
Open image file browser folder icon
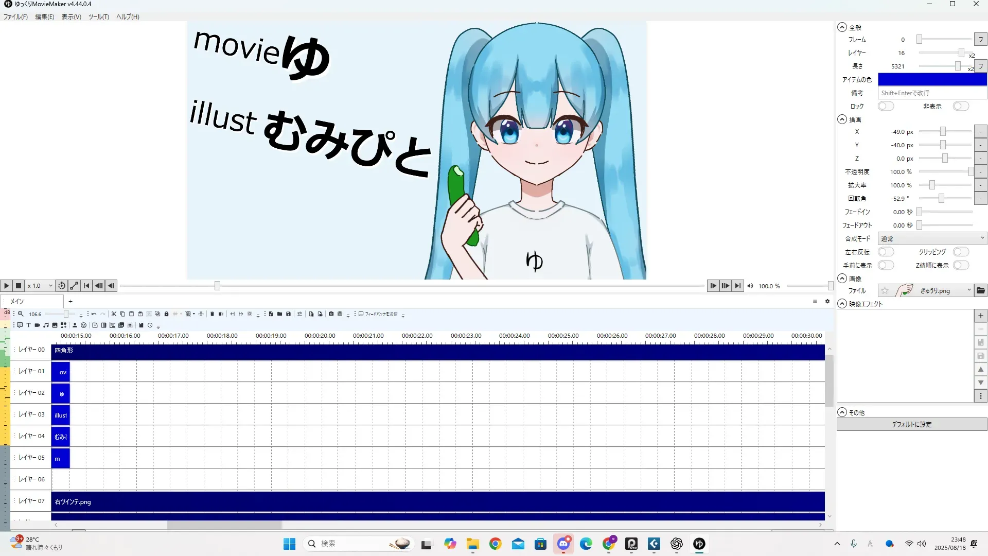click(981, 291)
